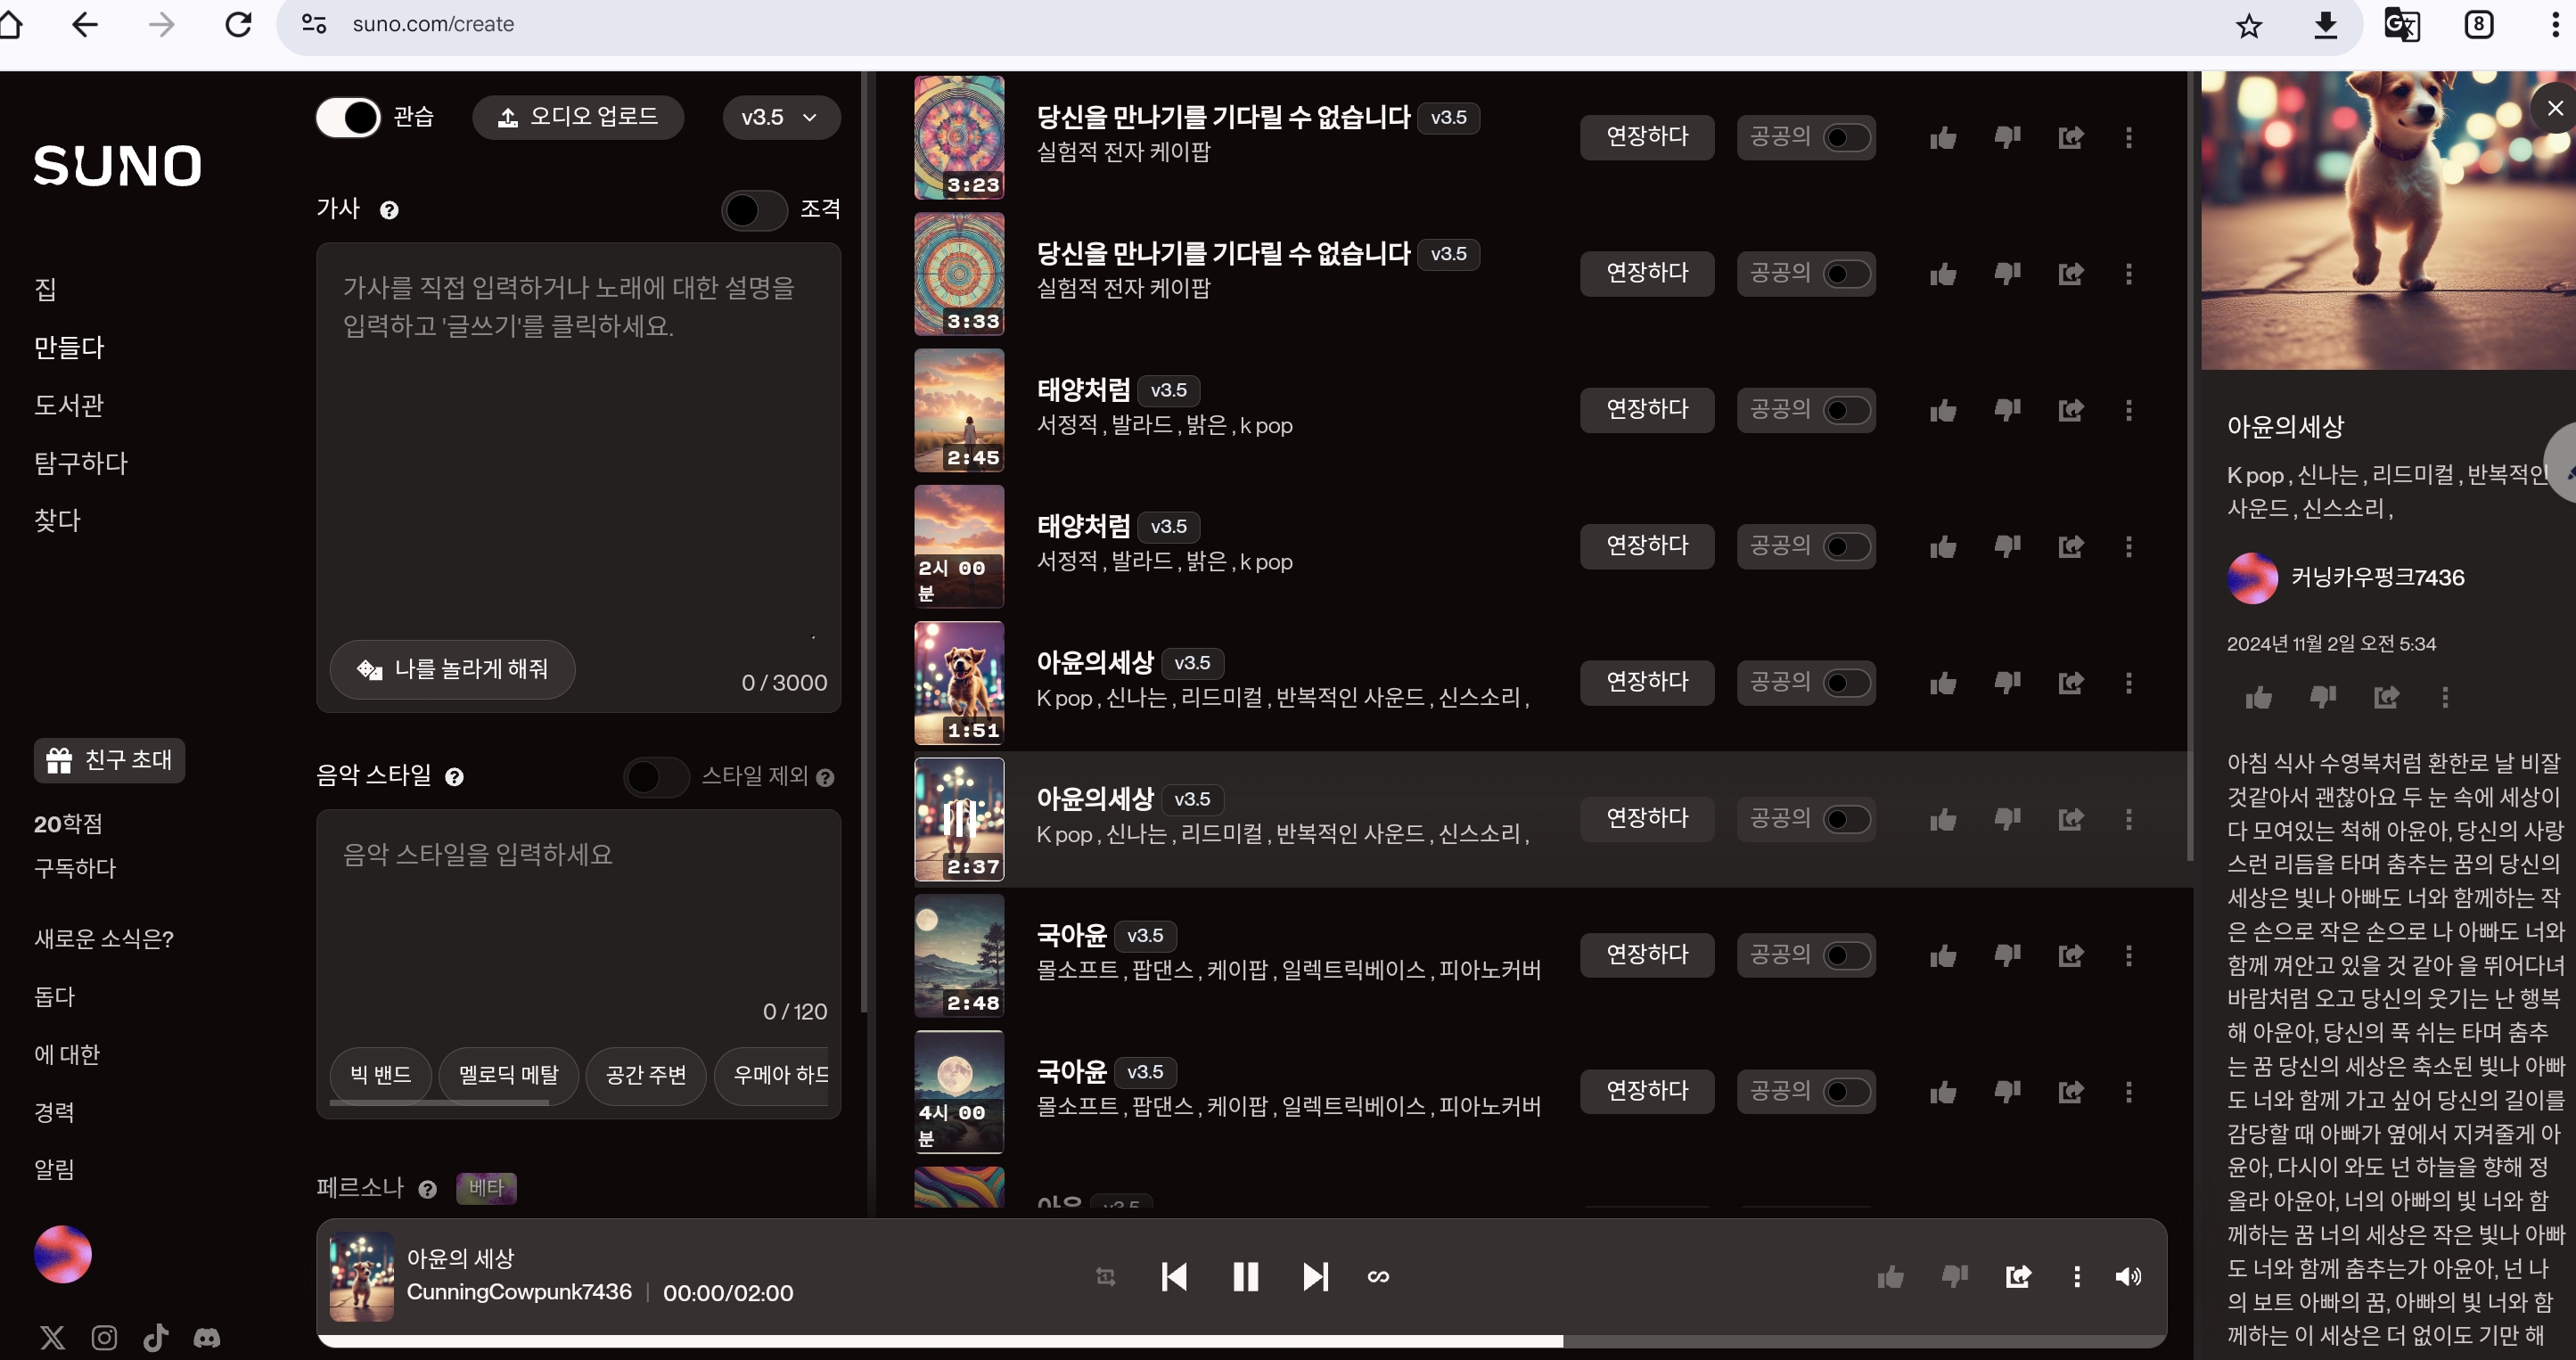Open TikTok icon in sidebar footer
Screen dimensions: 2576x1360
pyautogui.click(x=155, y=1338)
